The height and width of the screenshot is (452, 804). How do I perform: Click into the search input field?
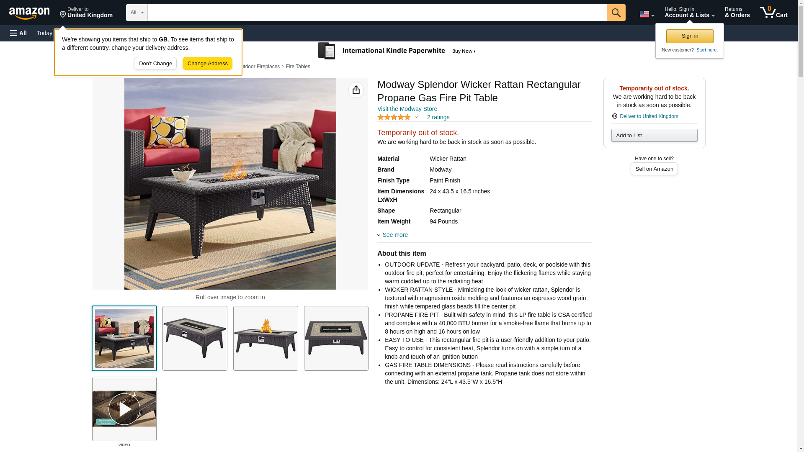(x=377, y=13)
